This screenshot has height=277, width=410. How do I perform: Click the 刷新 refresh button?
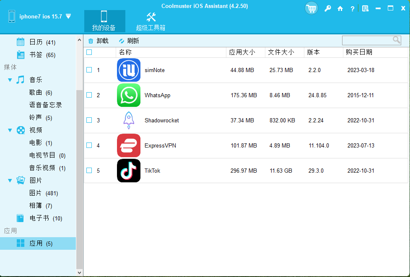(x=129, y=41)
